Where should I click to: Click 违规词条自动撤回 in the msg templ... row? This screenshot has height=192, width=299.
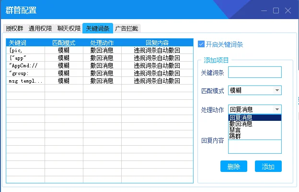pos(157,81)
